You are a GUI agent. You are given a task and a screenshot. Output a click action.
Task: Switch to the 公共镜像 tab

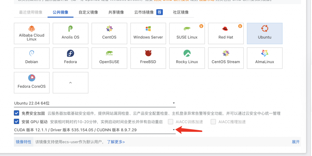[x=61, y=12]
